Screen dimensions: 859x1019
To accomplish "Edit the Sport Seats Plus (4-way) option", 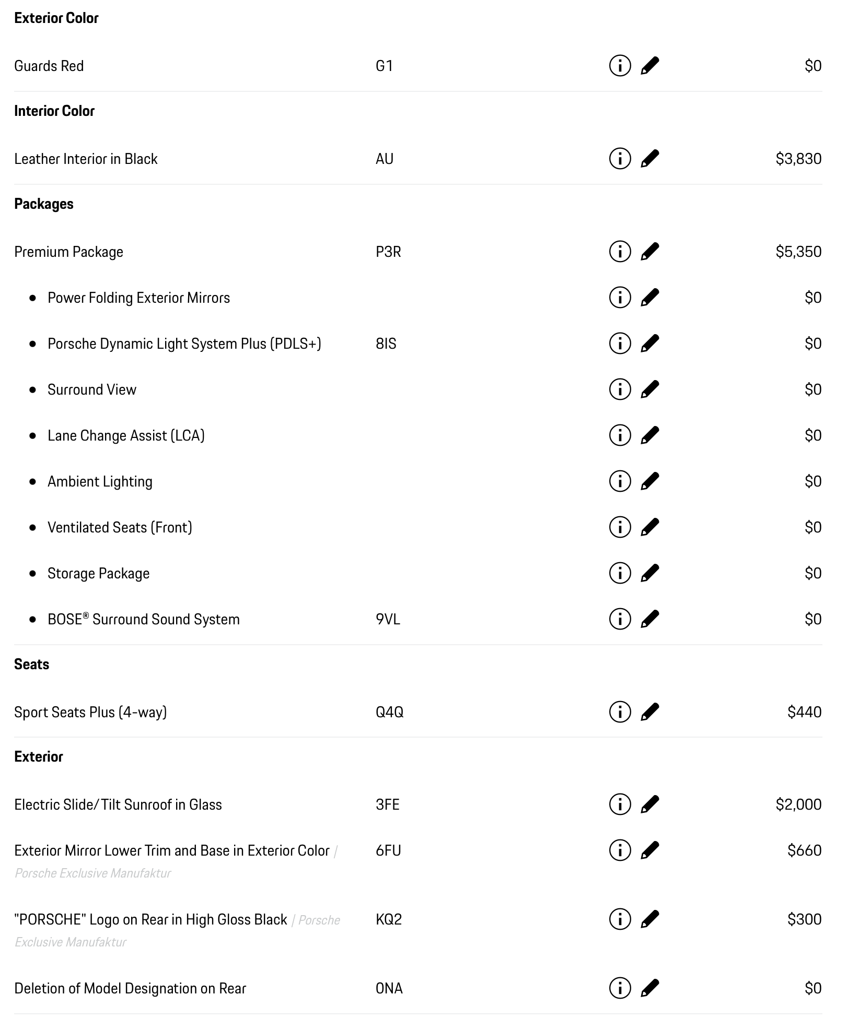I will [649, 712].
